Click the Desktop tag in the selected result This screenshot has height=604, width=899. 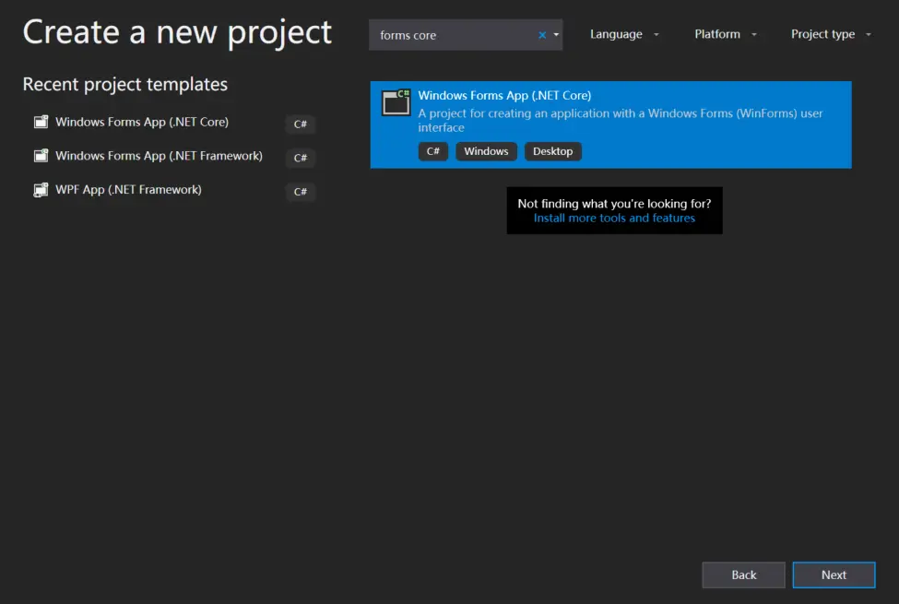click(x=552, y=151)
